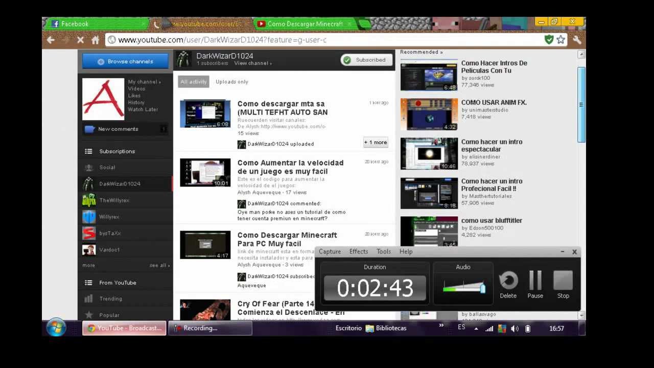Image resolution: width=654 pixels, height=368 pixels.
Task: Switch to the Facebook tab
Action: (97, 24)
